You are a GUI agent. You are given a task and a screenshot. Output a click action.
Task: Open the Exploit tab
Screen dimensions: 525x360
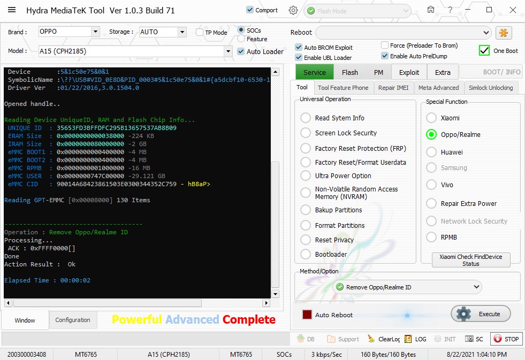[x=409, y=72]
